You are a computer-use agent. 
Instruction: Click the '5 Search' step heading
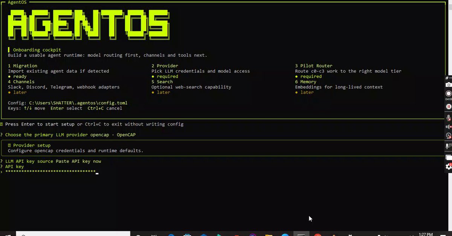(162, 82)
